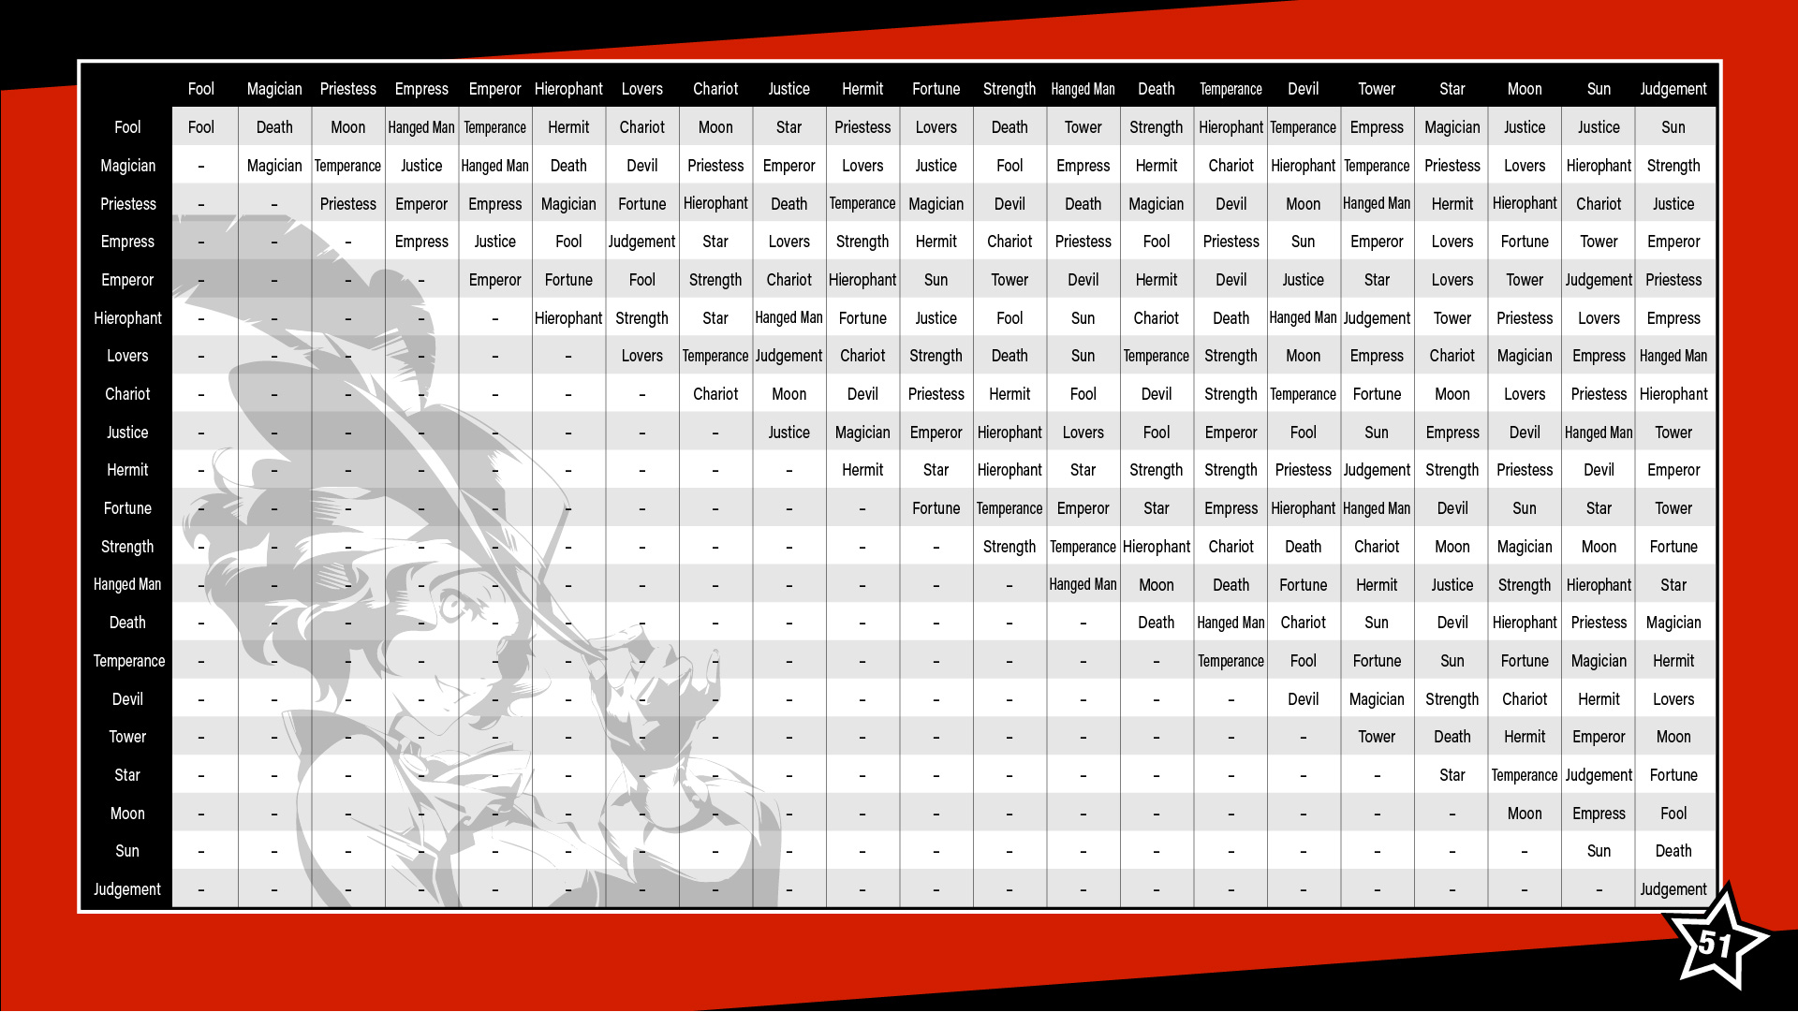1798x1012 pixels.
Task: Toggle the Emperor column display
Action: 493,89
